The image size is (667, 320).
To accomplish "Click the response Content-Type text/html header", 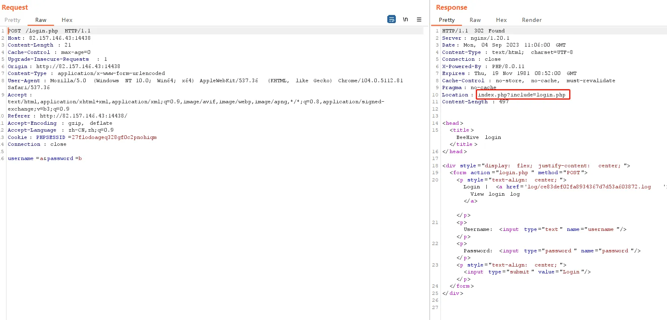I will 507,52.
